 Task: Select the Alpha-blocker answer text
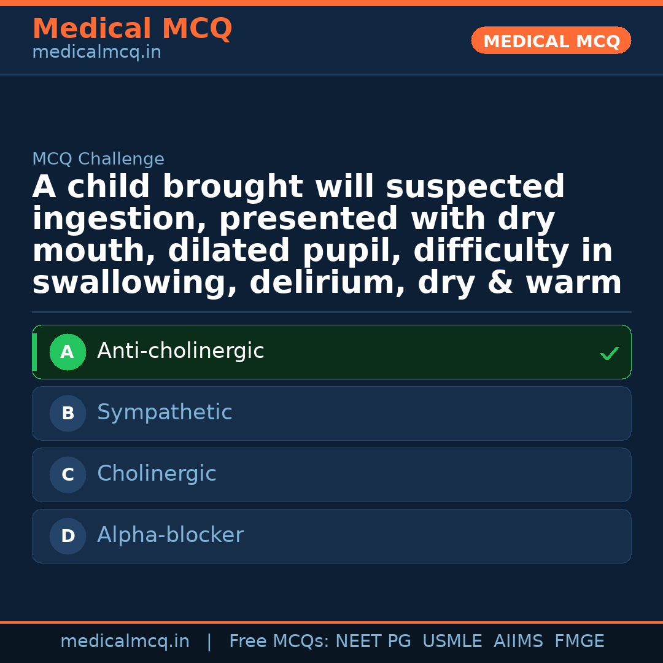[x=170, y=535]
